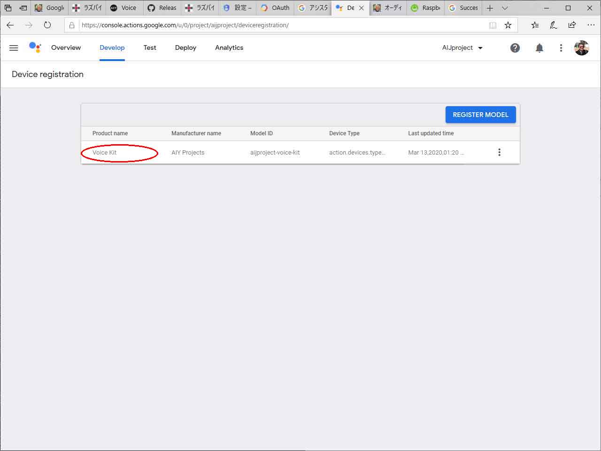
Task: Click the Model ID column header
Action: tap(262, 133)
